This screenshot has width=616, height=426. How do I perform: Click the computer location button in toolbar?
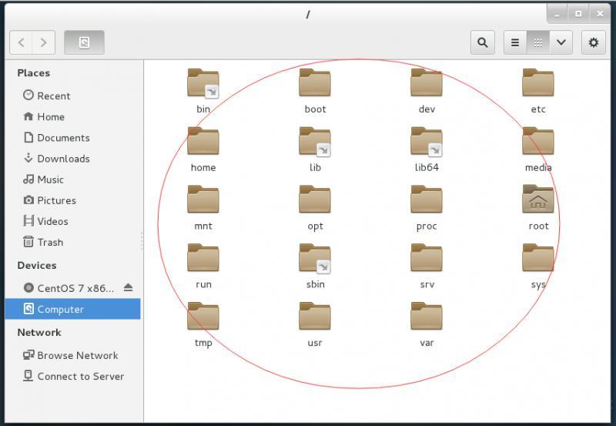click(x=84, y=42)
